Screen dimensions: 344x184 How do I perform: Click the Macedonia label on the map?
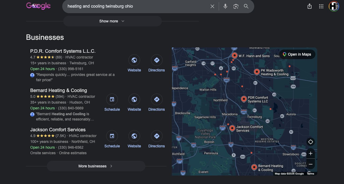230,114
